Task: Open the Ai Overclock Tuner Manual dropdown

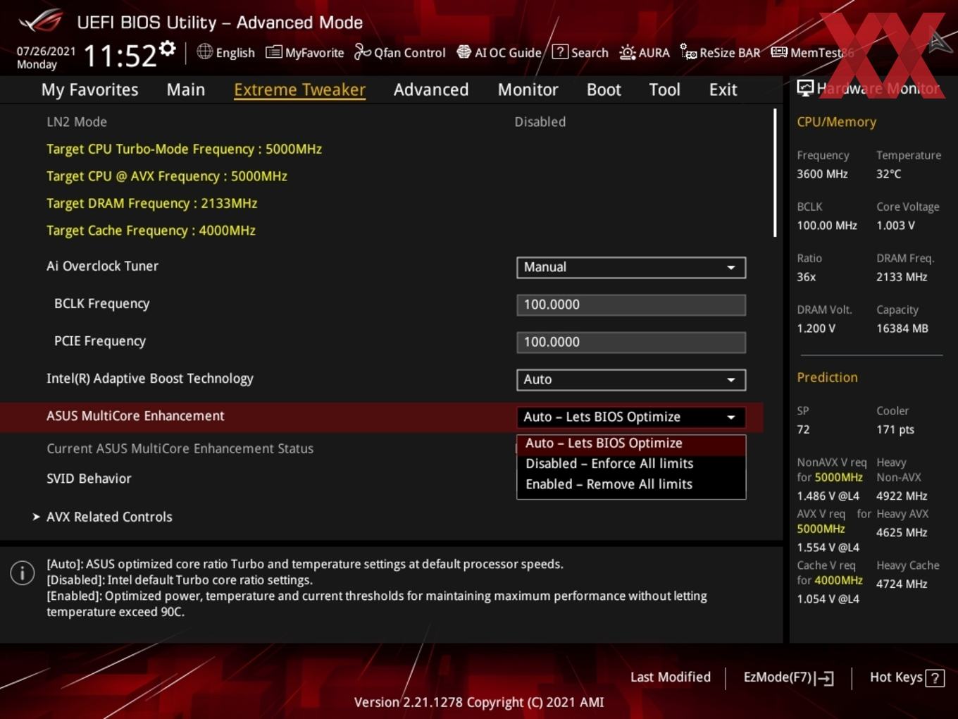Action: tap(631, 267)
